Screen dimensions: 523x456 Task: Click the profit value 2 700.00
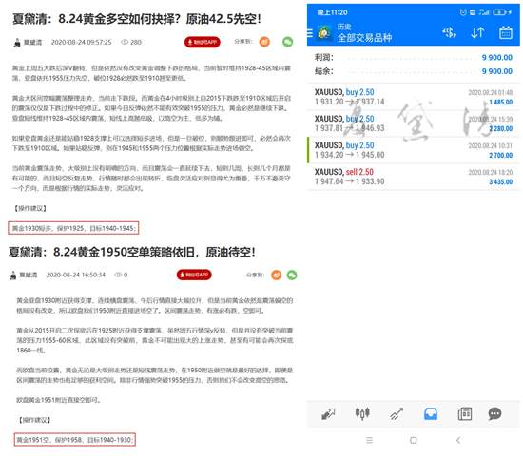[500, 156]
